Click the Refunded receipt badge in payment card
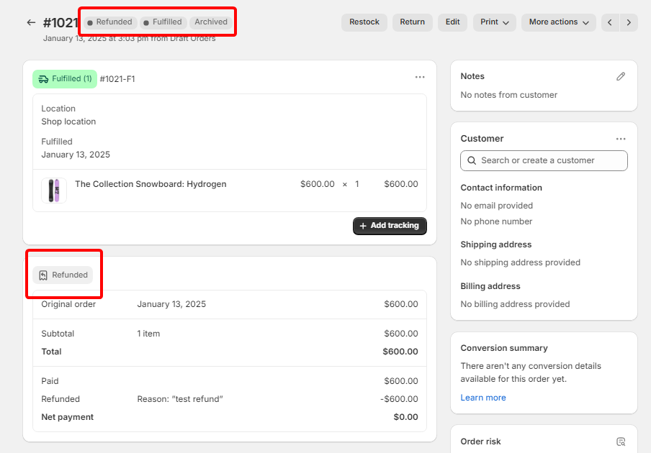Viewport: 651px width, 453px height. point(63,275)
